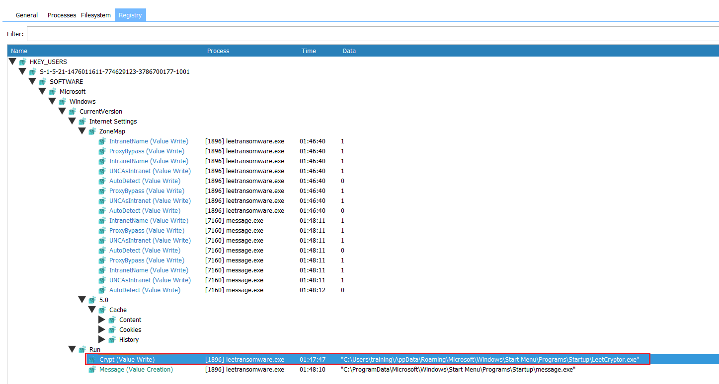Click the registry icon beside the SID key
This screenshot has height=384, width=719.
click(x=32, y=71)
